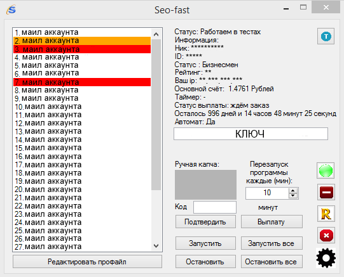Screen dimensions: 344x277
Task: Select orange row 2. маил аккаунта
Action: [82, 41]
